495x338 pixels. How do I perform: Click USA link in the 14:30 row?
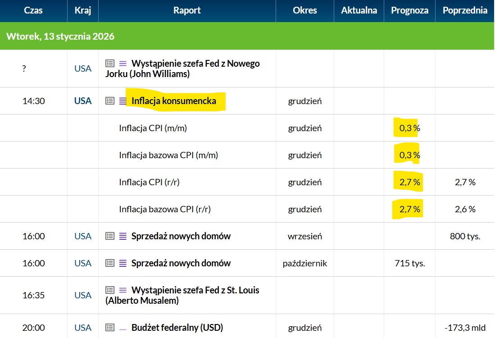point(83,101)
